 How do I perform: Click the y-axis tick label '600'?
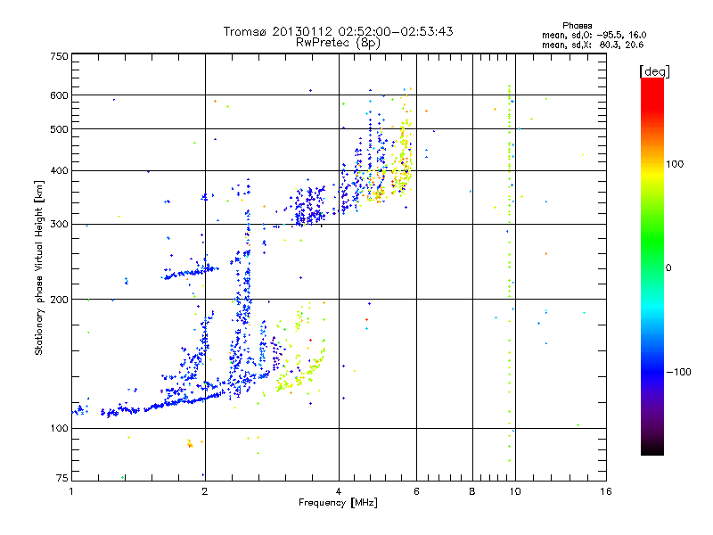point(59,95)
